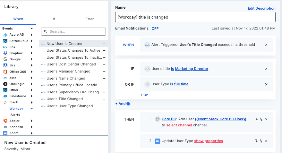Viewport: 282px width, 153px height.
Task: Remove the Marketing Director IF condition
Action: coord(266,69)
